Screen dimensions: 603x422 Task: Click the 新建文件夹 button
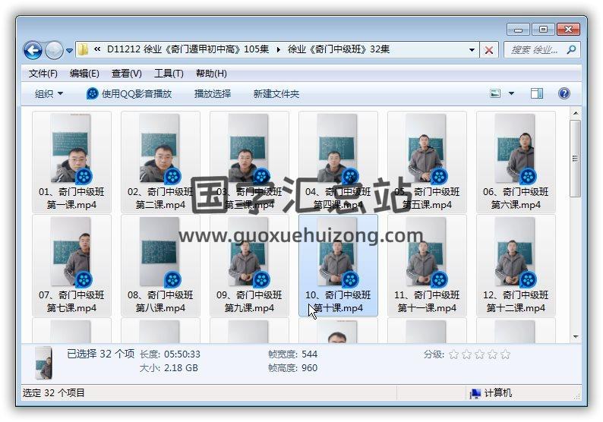point(276,93)
